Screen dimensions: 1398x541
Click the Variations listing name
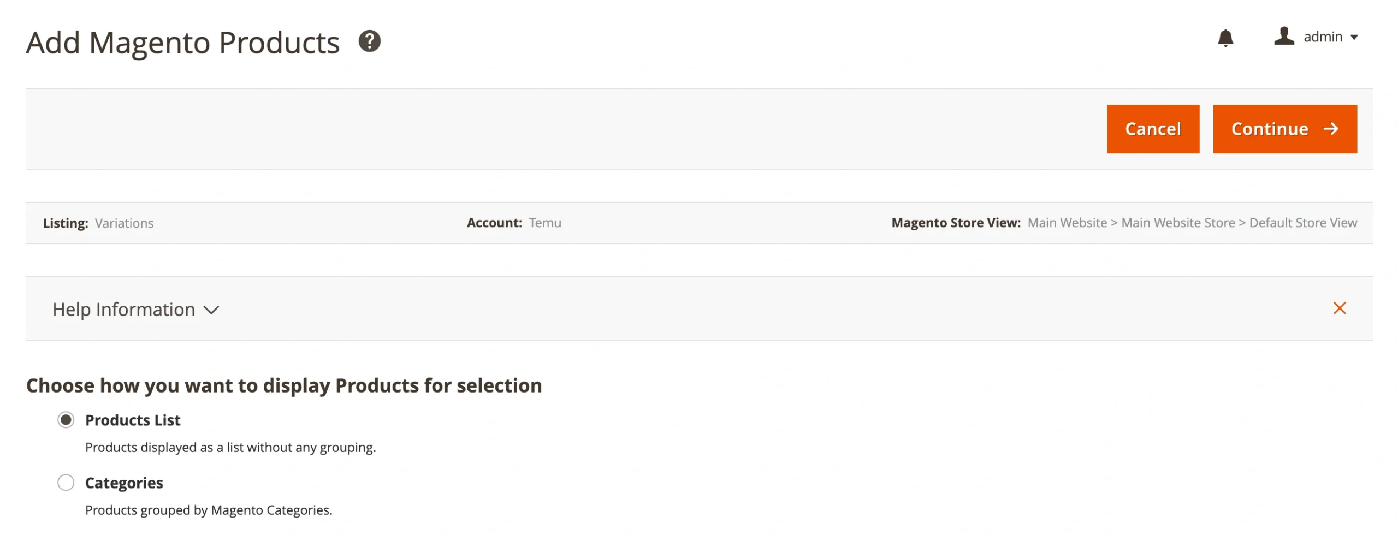coord(124,223)
